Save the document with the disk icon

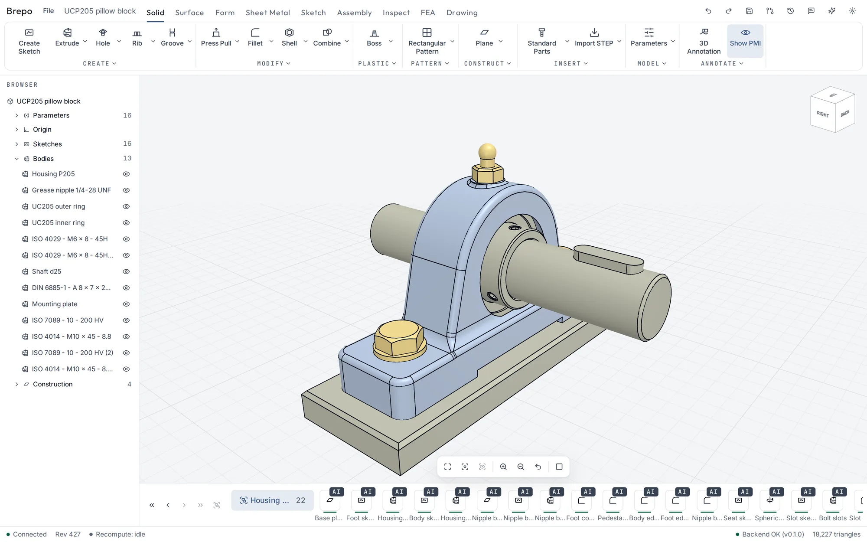749,11
